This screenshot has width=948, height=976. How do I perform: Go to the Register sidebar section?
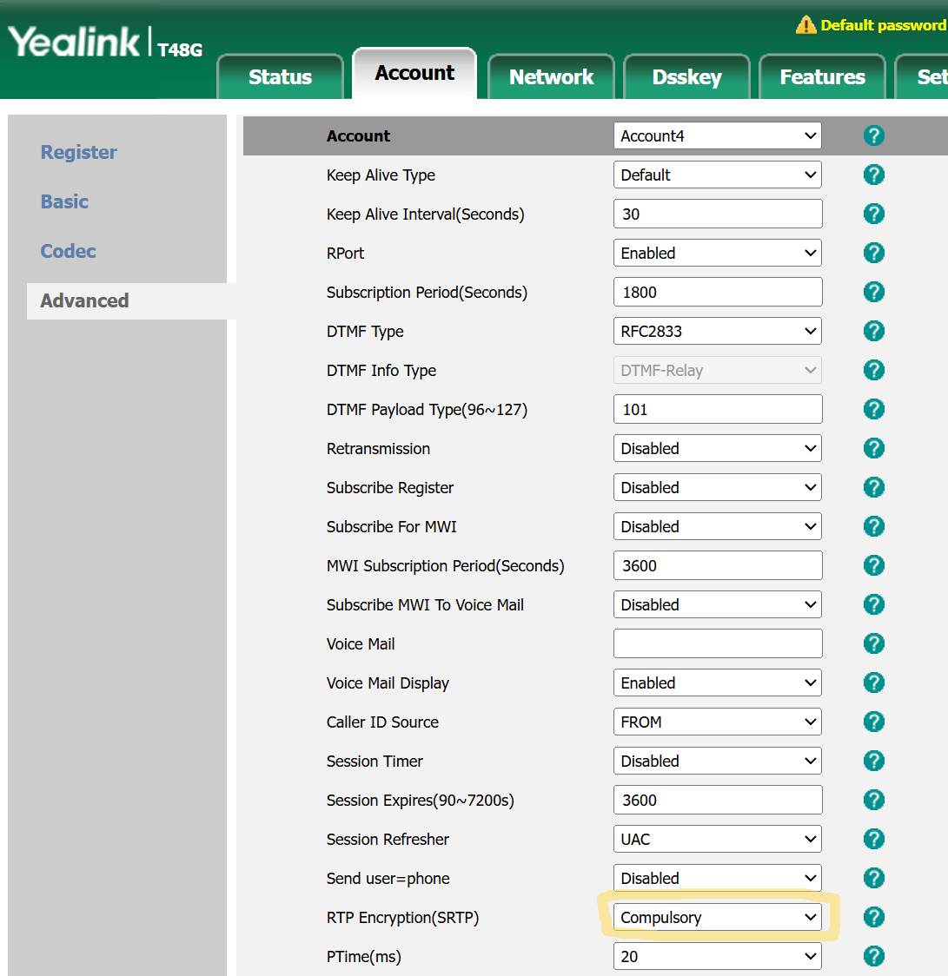[78, 152]
